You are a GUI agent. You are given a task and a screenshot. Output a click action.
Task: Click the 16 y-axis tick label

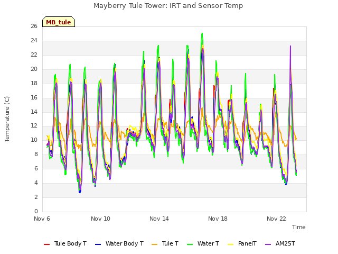pos(34,97)
